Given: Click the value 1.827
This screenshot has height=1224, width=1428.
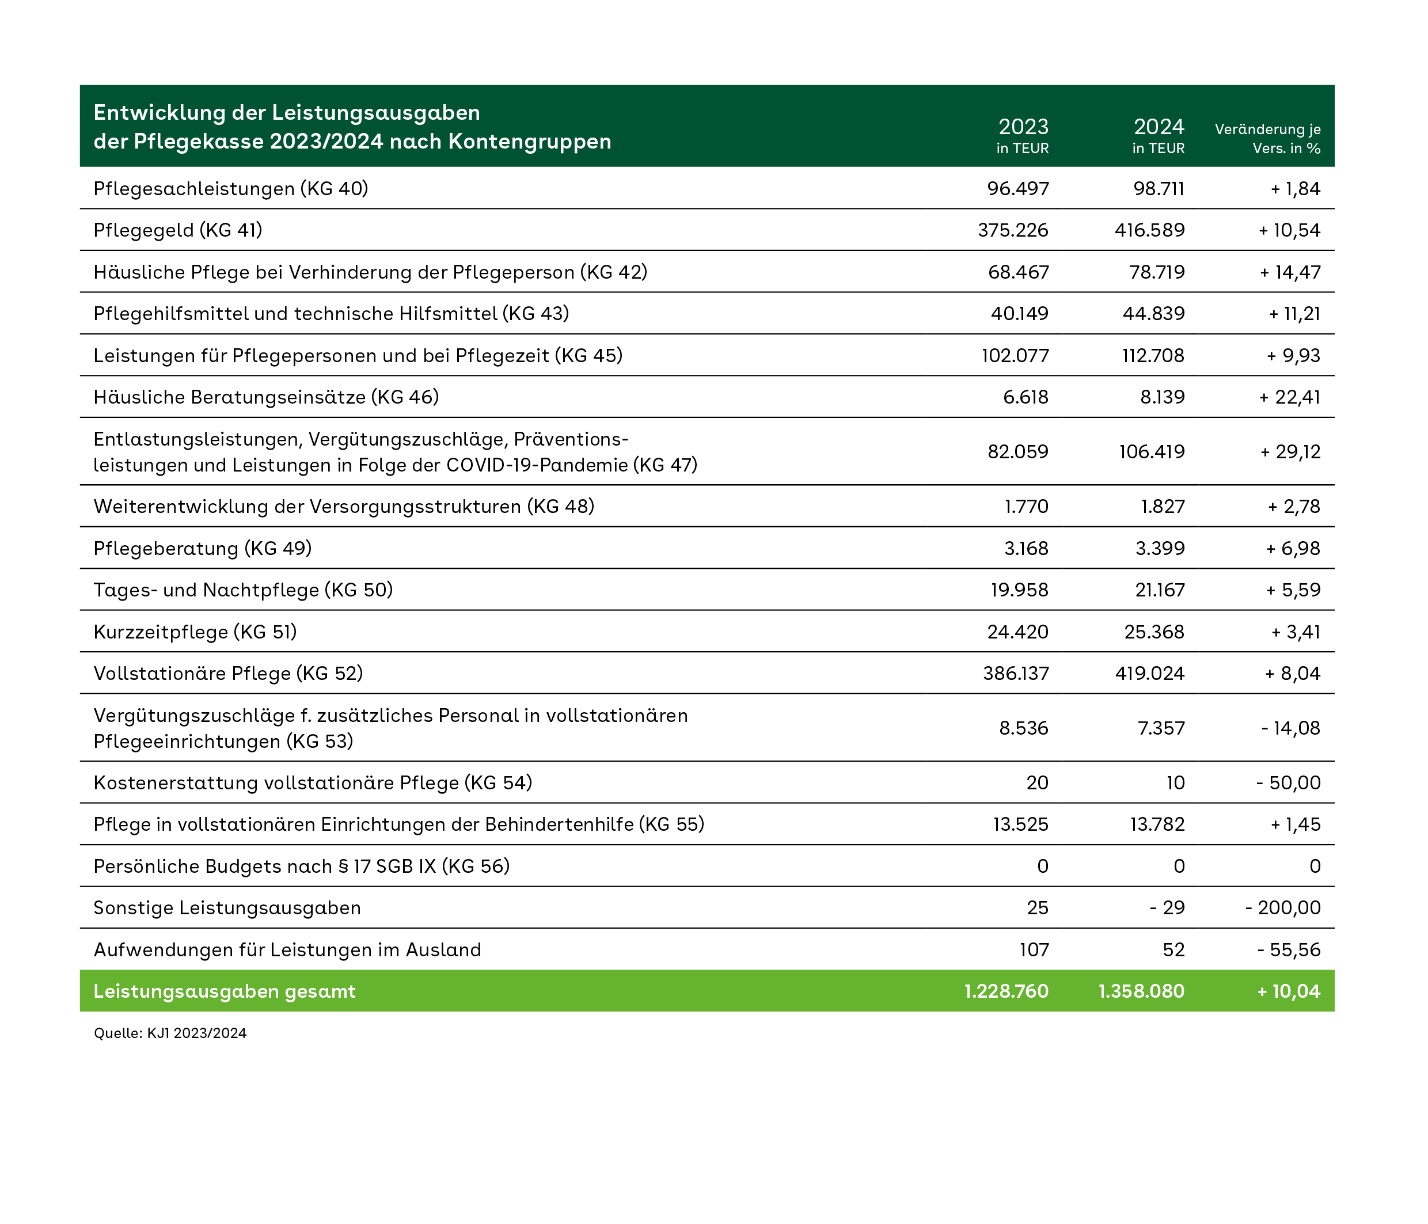Looking at the screenshot, I should (x=1163, y=507).
